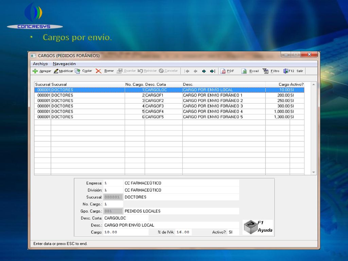
Task: Open the Filtro filter icon
Action: coord(265,71)
